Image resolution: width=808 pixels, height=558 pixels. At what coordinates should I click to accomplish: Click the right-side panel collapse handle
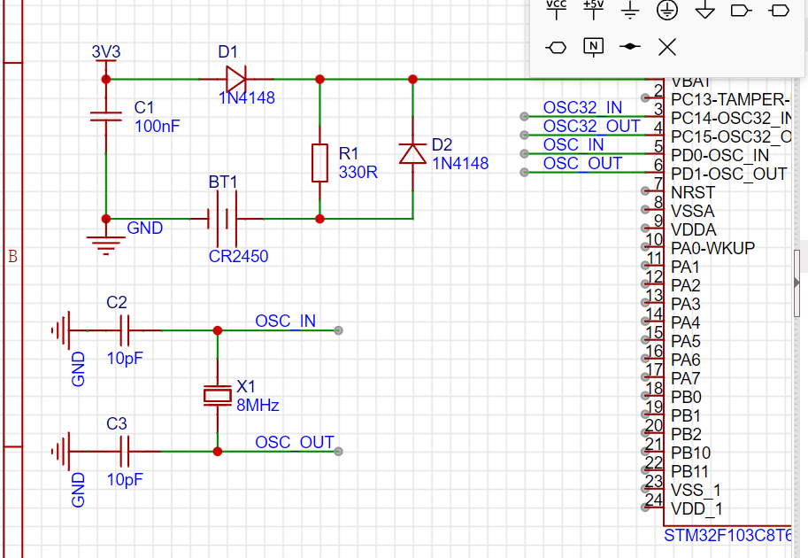tap(796, 283)
